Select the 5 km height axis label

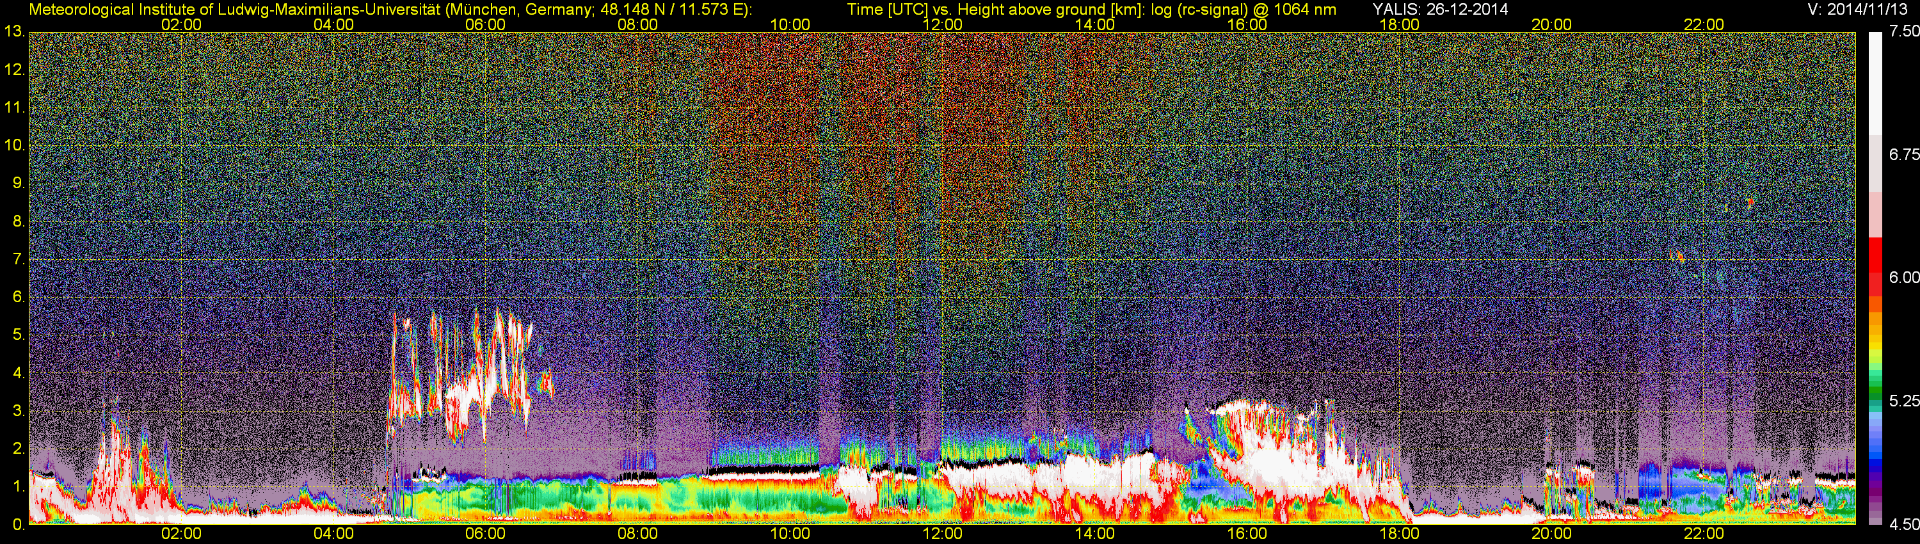tap(19, 335)
